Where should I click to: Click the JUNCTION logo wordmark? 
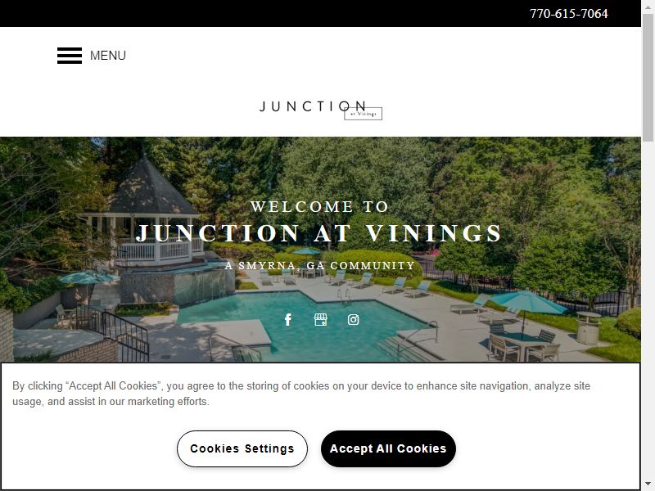(x=313, y=106)
